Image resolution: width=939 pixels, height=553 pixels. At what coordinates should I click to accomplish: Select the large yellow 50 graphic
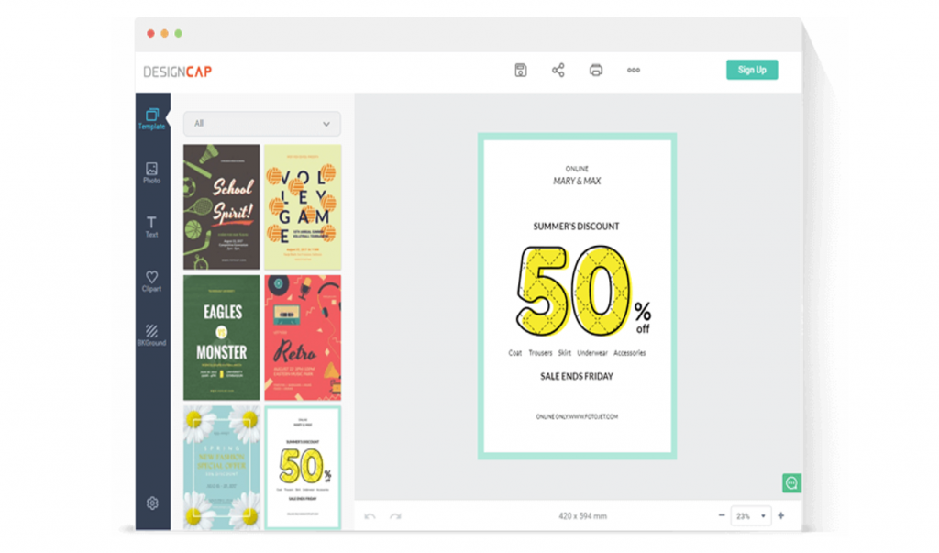573,291
